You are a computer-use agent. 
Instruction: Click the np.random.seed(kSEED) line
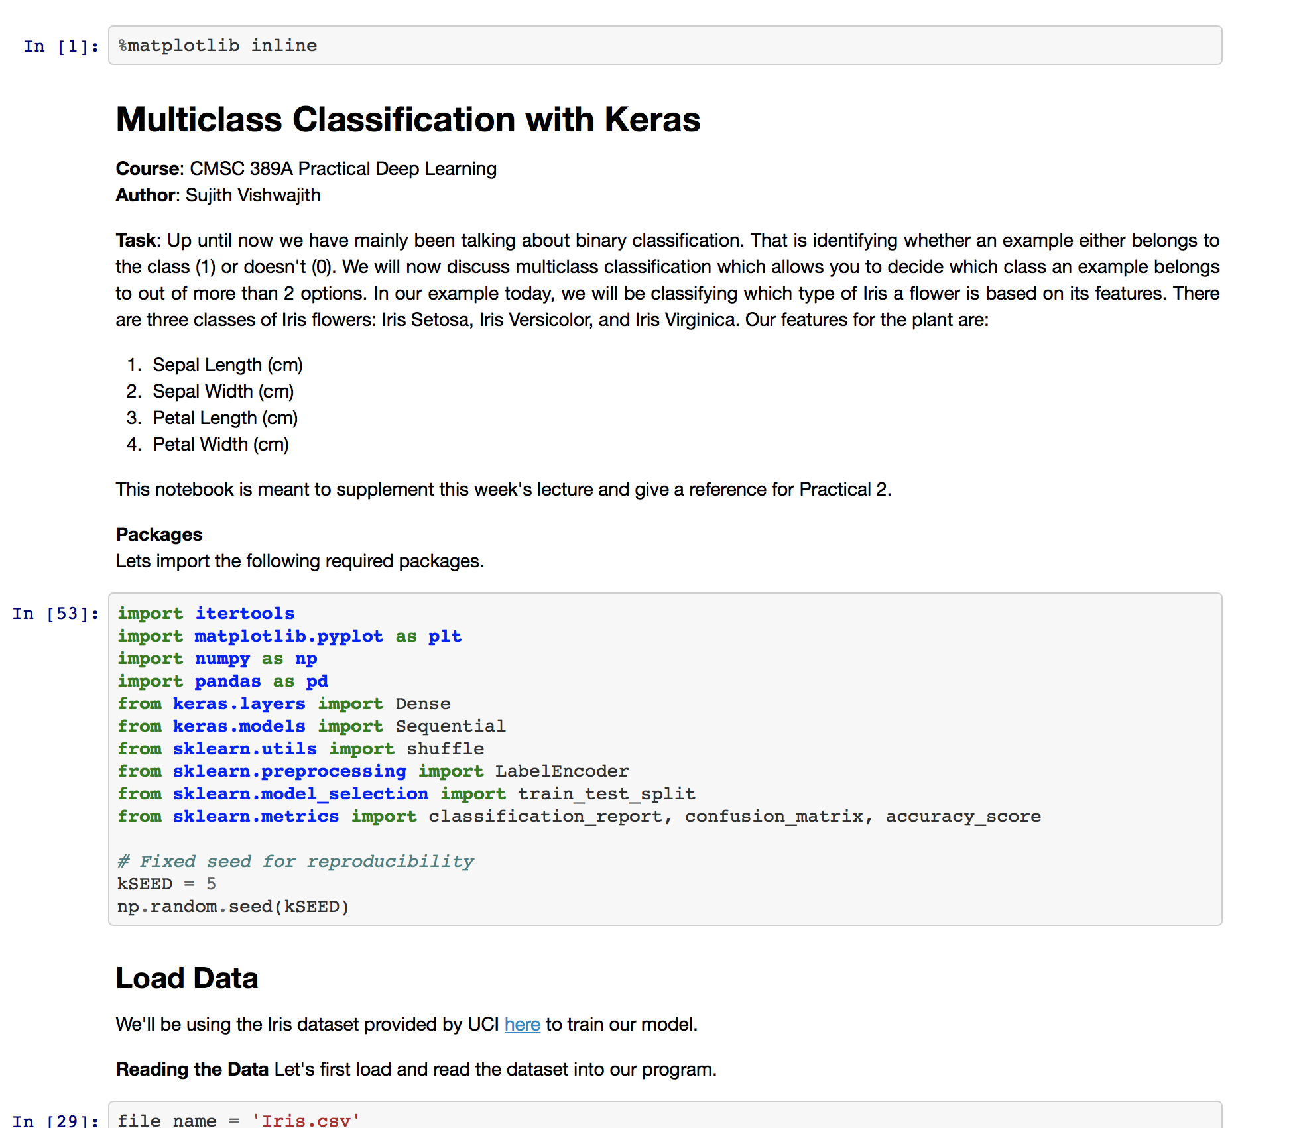coord(233,907)
